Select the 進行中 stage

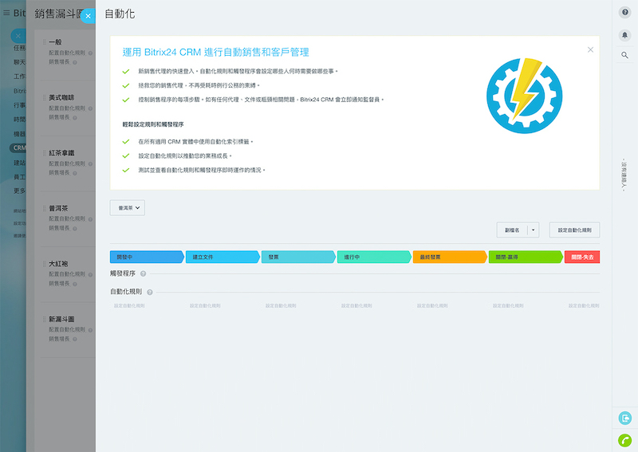(x=374, y=257)
